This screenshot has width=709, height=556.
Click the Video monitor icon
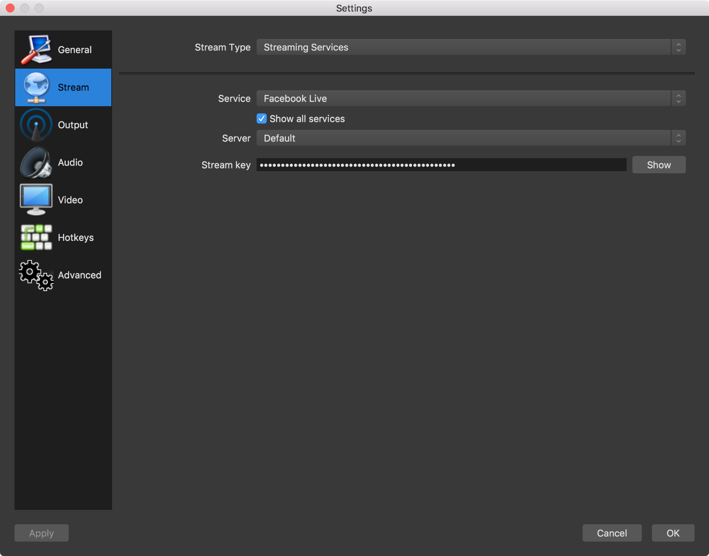[36, 200]
